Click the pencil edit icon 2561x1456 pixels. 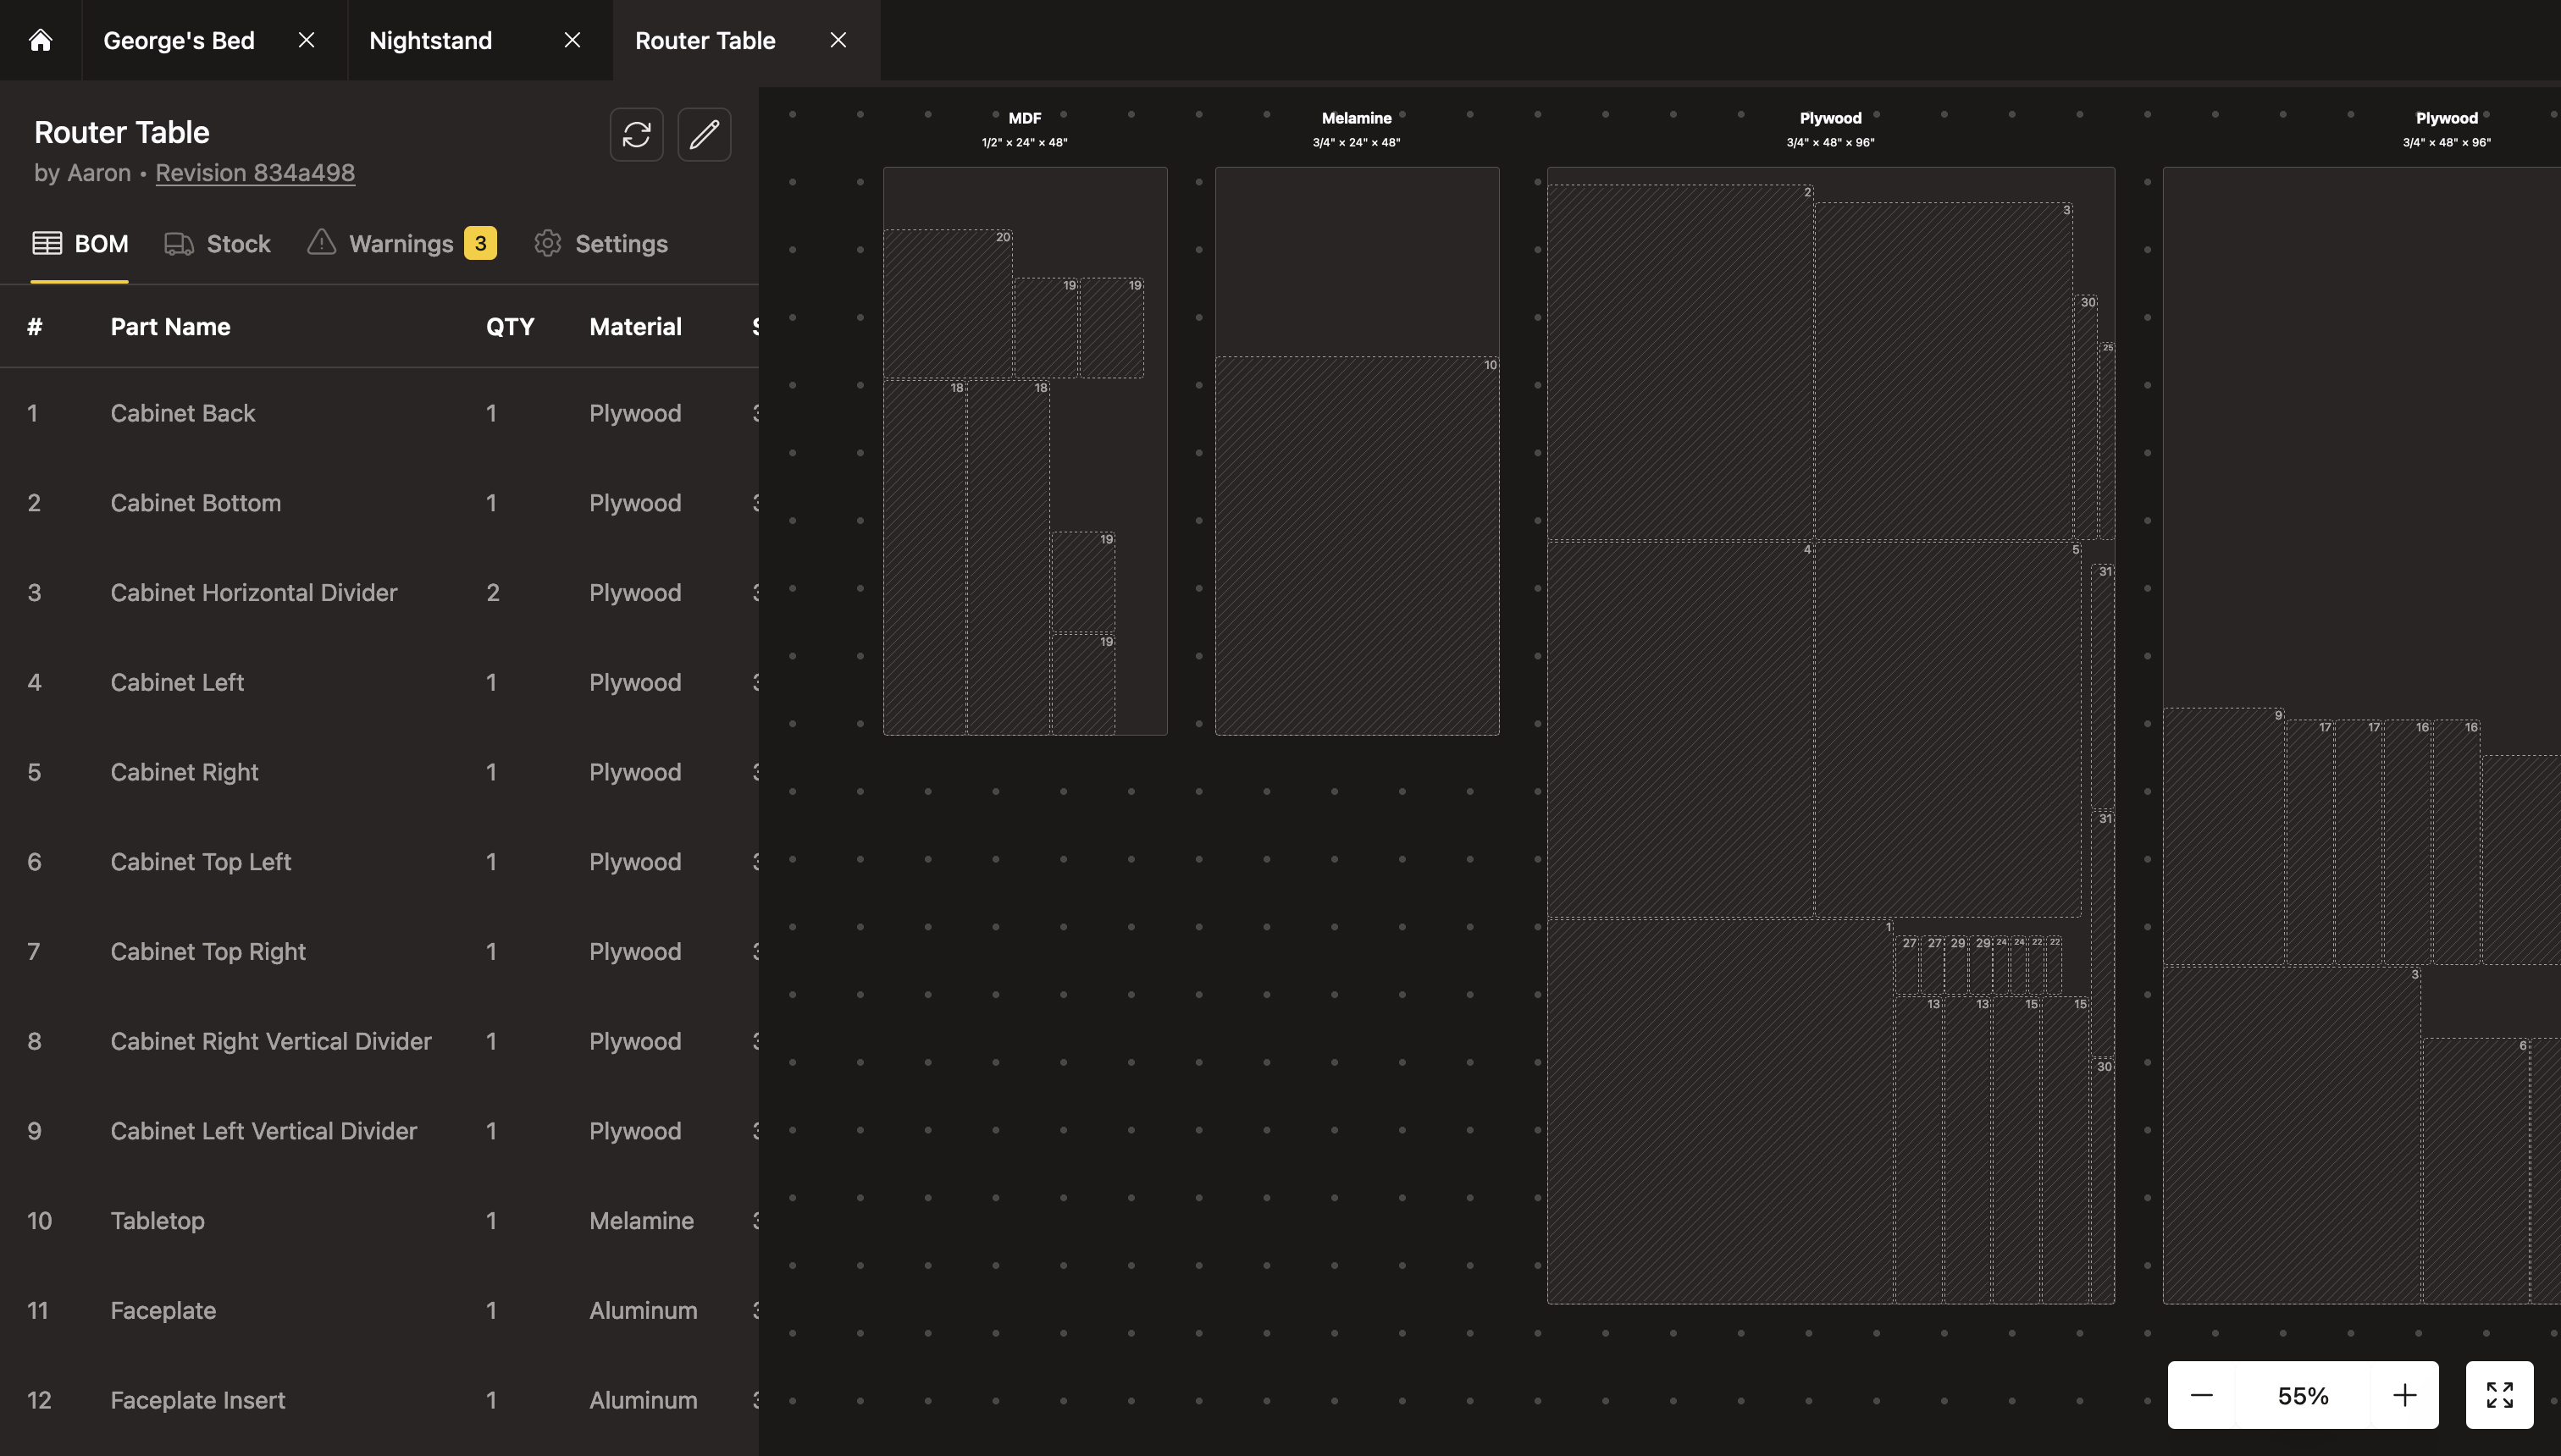(705, 135)
